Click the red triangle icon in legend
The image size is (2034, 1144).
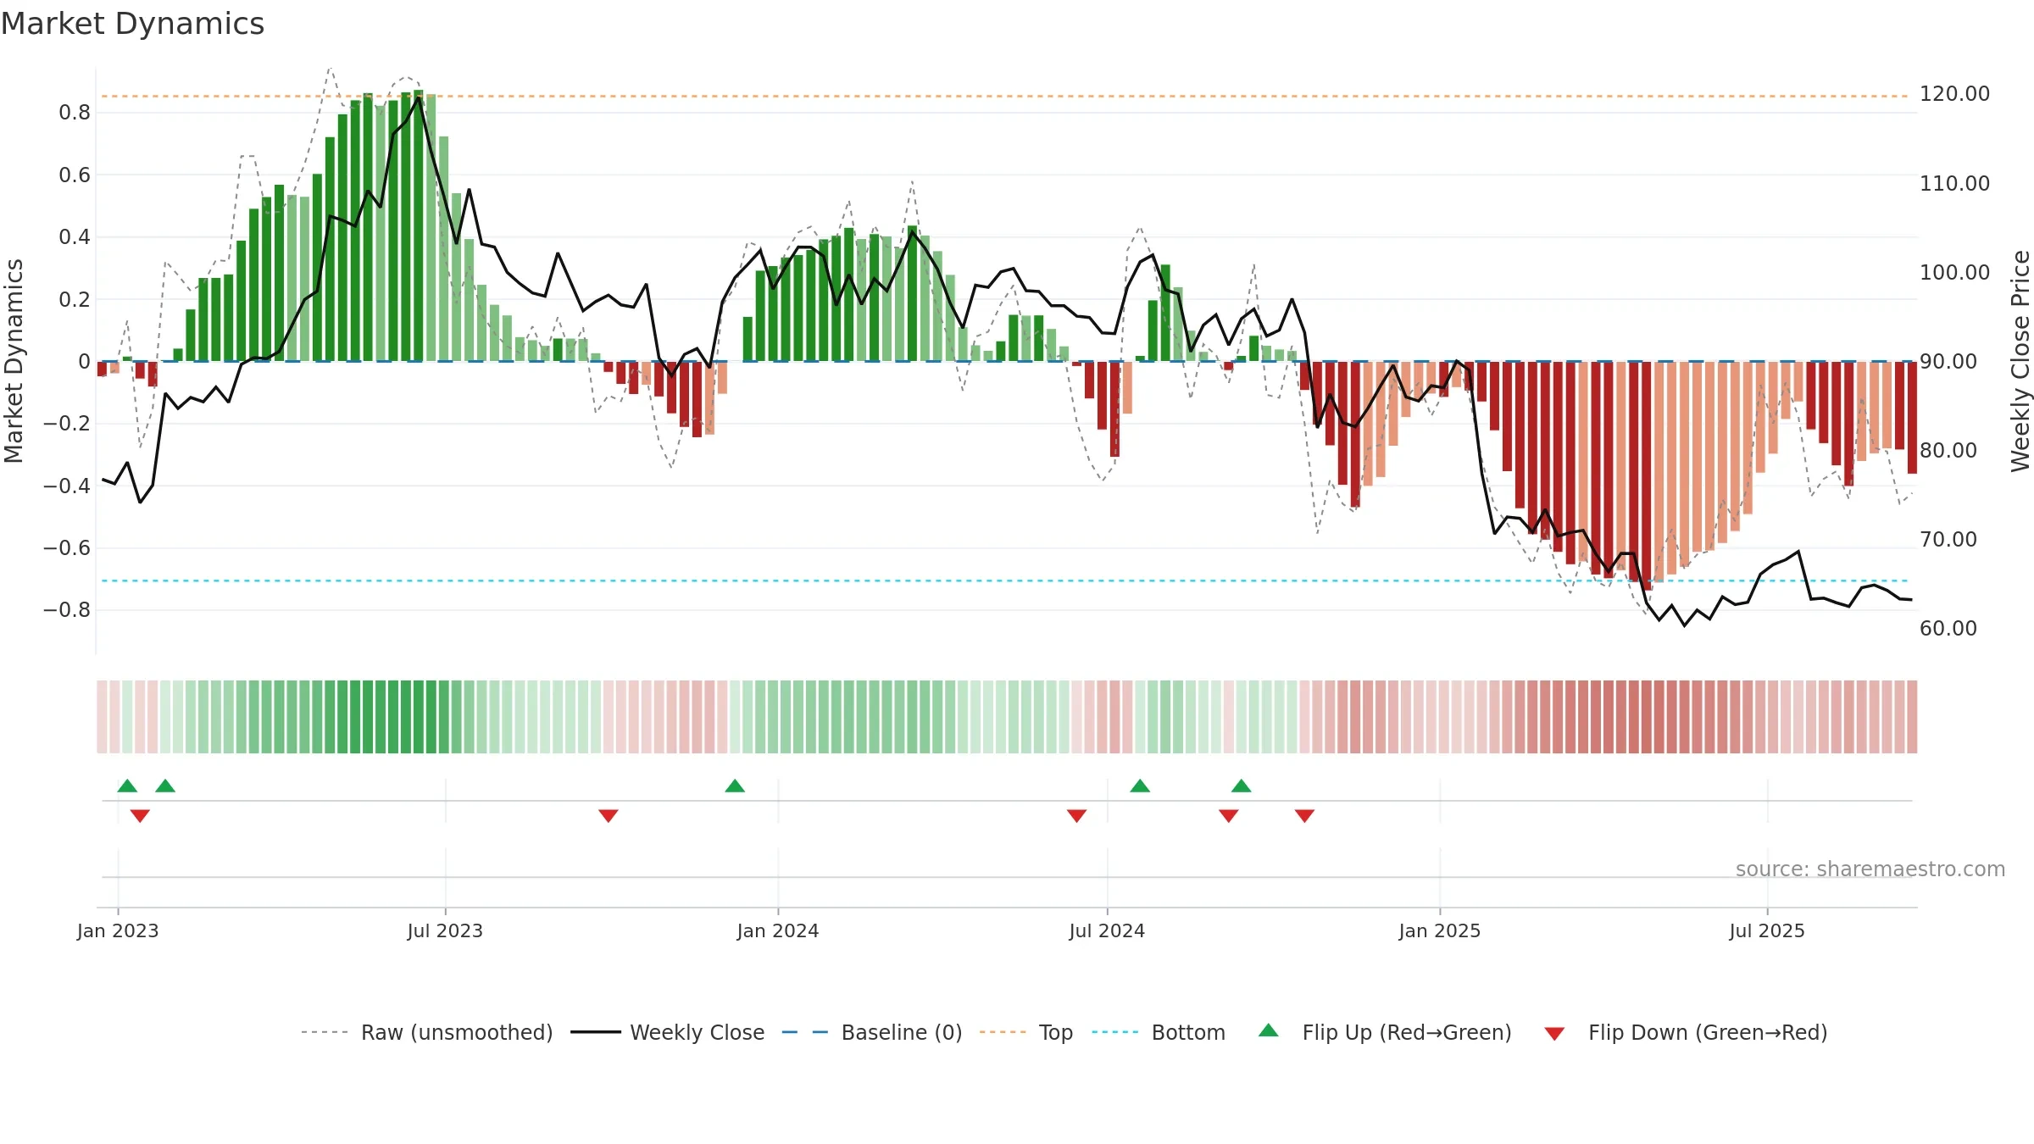pos(1554,1034)
